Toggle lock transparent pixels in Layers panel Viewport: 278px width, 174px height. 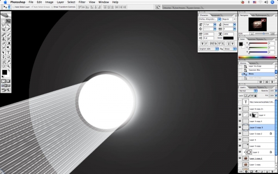[x=246, y=96]
